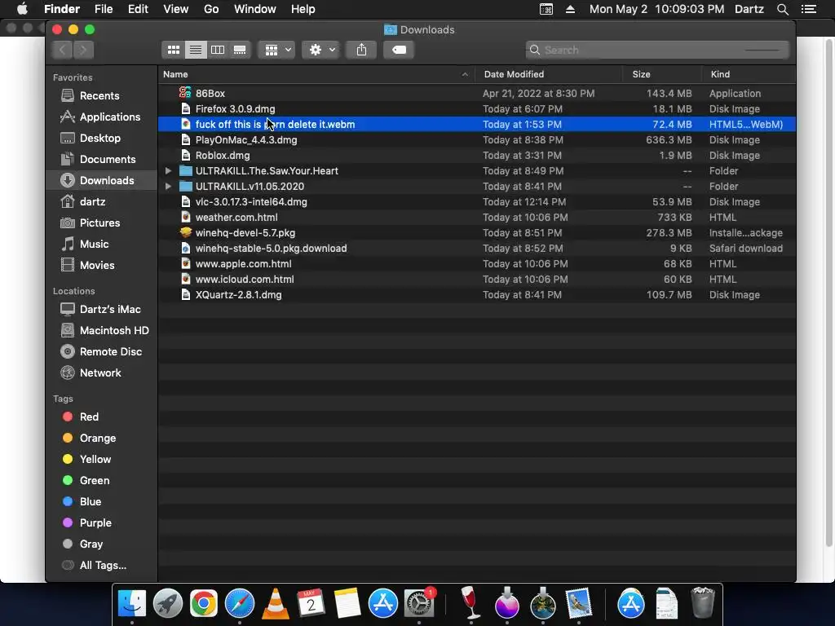Viewport: 835px width, 626px height.
Task: Open Music in the sidebar
Action: [101, 245]
